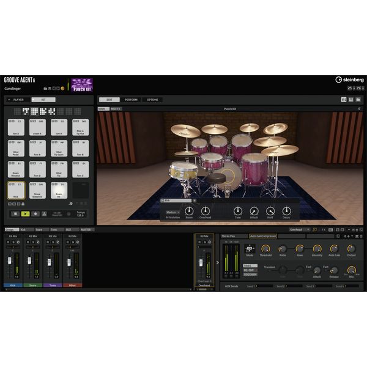This screenshot has height=367, width=367.
Task: Click the Compressor Mode icon
Action: 249,248
